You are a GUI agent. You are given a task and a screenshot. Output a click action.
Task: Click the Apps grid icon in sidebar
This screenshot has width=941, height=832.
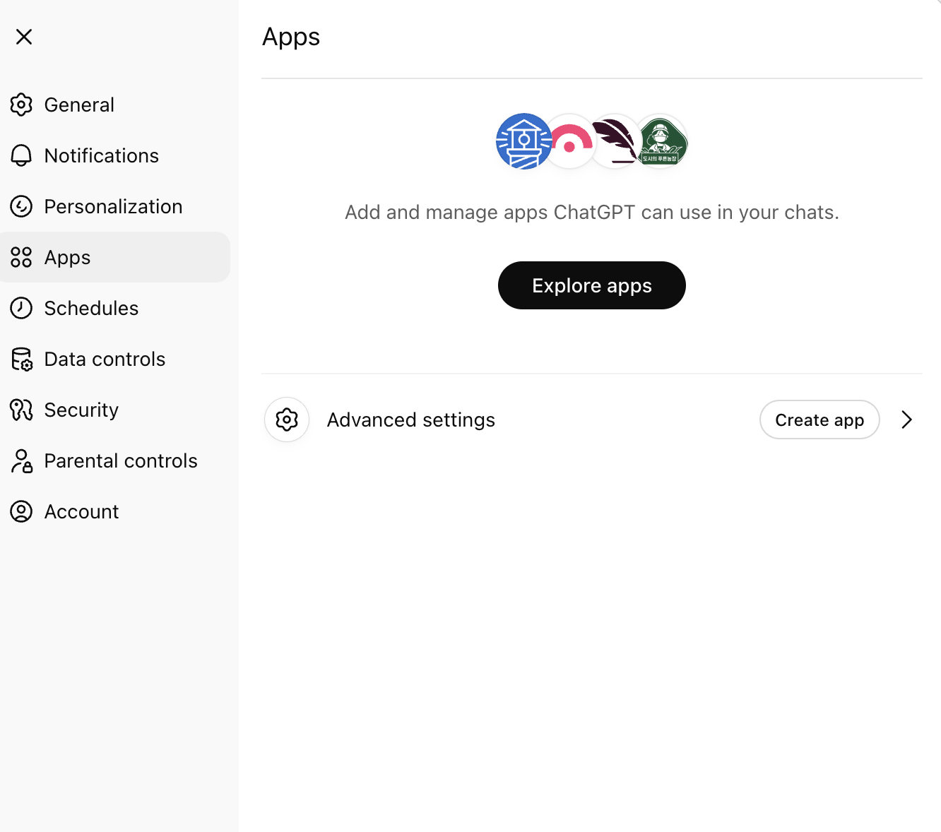21,257
